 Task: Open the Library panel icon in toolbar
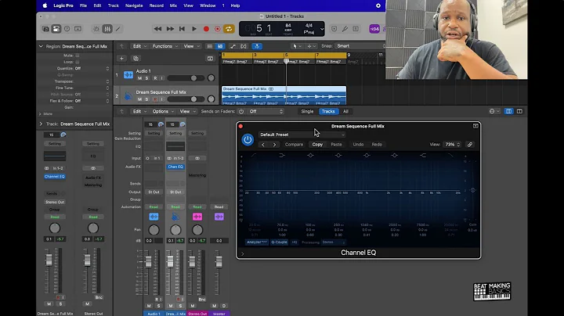tap(45, 29)
